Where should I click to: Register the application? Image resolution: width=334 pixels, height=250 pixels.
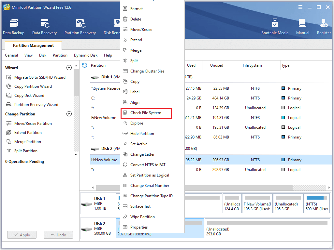(324, 26)
